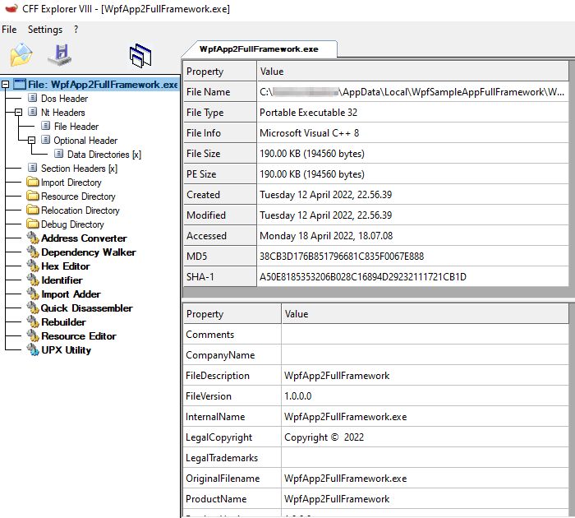Open the File menu
The height and width of the screenshot is (518, 575).
click(x=9, y=30)
